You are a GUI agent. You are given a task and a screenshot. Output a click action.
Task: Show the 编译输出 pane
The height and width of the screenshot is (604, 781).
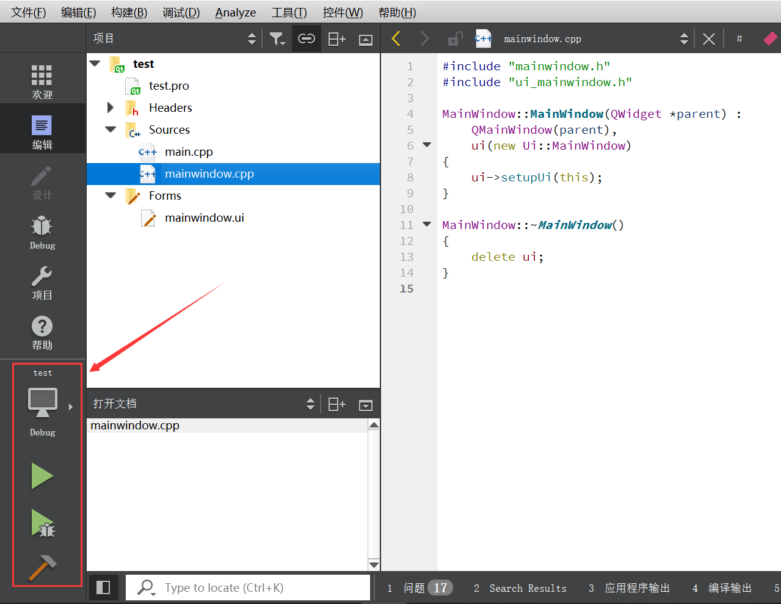(722, 588)
